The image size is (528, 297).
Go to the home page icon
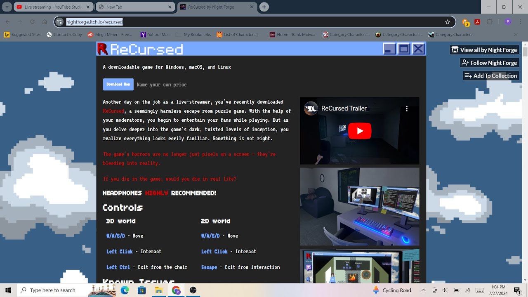pyautogui.click(x=45, y=22)
